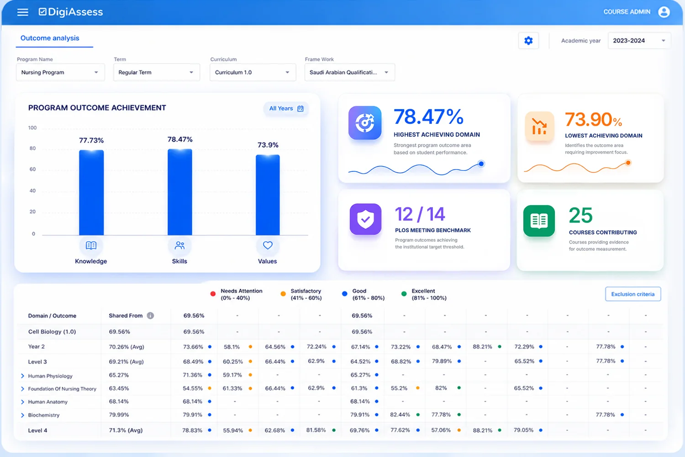Open the Term dropdown
The image size is (685, 457).
156,72
